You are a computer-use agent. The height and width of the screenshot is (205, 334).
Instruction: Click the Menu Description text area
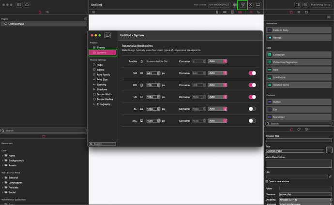[x=299, y=164]
